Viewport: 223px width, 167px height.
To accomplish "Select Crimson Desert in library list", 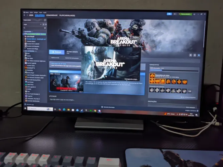I will coord(30,41).
